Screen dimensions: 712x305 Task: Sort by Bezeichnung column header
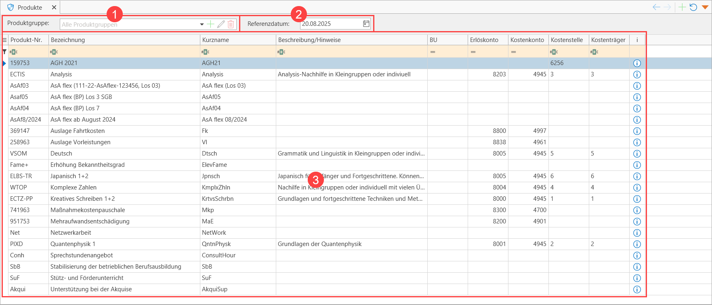click(124, 40)
